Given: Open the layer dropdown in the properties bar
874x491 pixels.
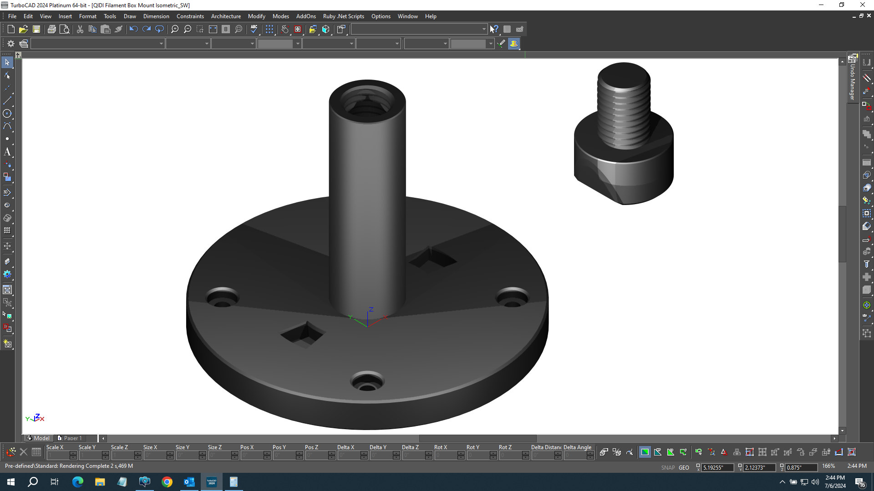Looking at the screenshot, I should (x=98, y=43).
